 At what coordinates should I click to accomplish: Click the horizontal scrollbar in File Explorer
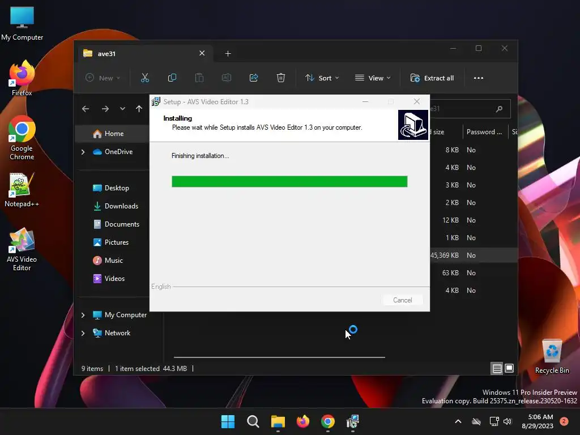tap(279, 357)
